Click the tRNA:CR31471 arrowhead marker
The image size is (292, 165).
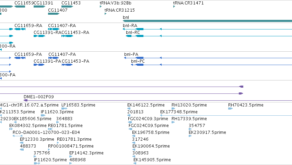point(174,7)
